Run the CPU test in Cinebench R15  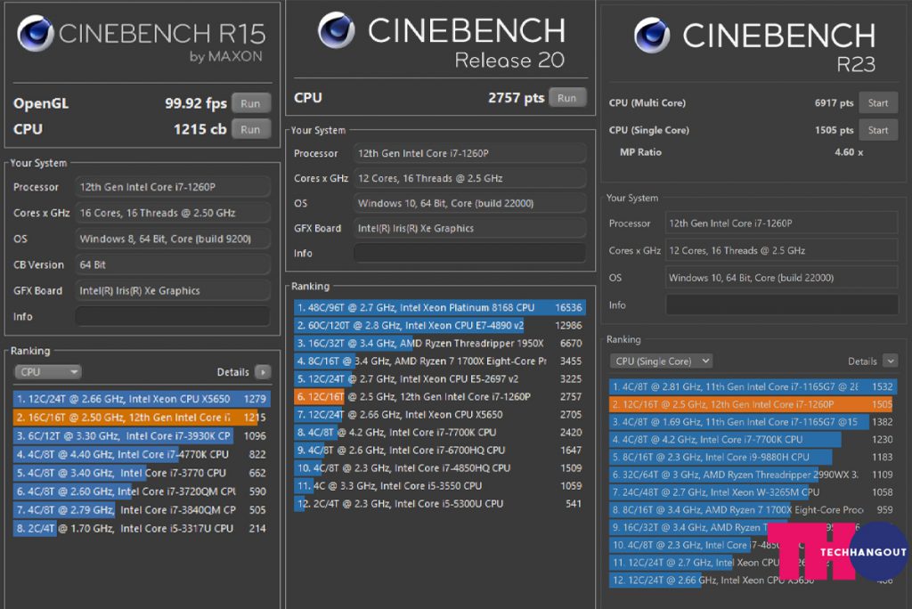(250, 129)
